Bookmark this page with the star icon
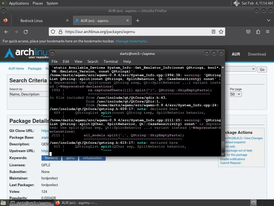 tap(221, 32)
